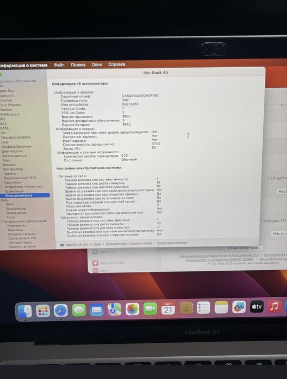Open the Notes app in Dock

[x=221, y=307]
